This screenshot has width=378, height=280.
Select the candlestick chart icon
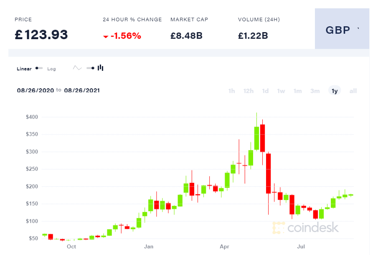pos(101,68)
